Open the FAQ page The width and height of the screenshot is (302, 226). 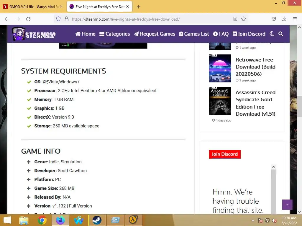221,34
